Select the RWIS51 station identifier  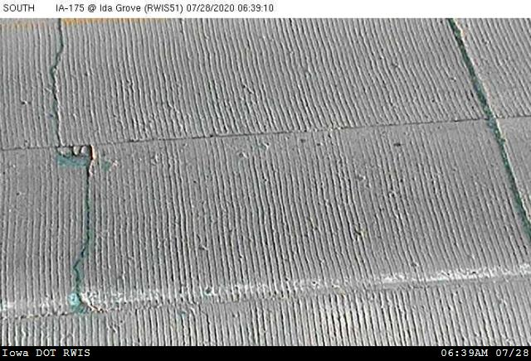coord(190,7)
